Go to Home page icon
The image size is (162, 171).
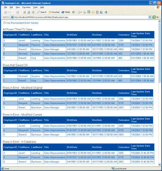pyautogui.click(x=33, y=12)
